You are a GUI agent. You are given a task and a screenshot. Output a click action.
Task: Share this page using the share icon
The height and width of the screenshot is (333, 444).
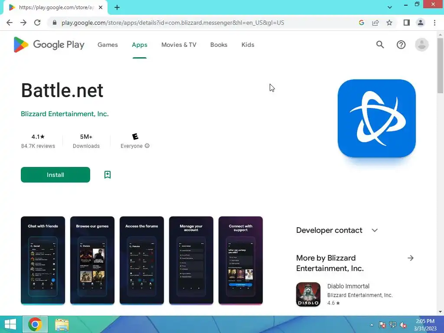click(x=375, y=23)
